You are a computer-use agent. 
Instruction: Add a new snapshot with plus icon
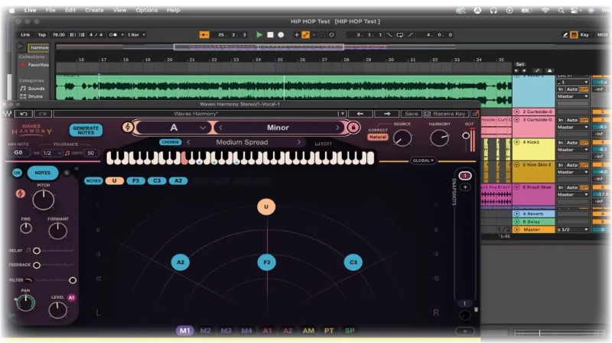(x=465, y=187)
